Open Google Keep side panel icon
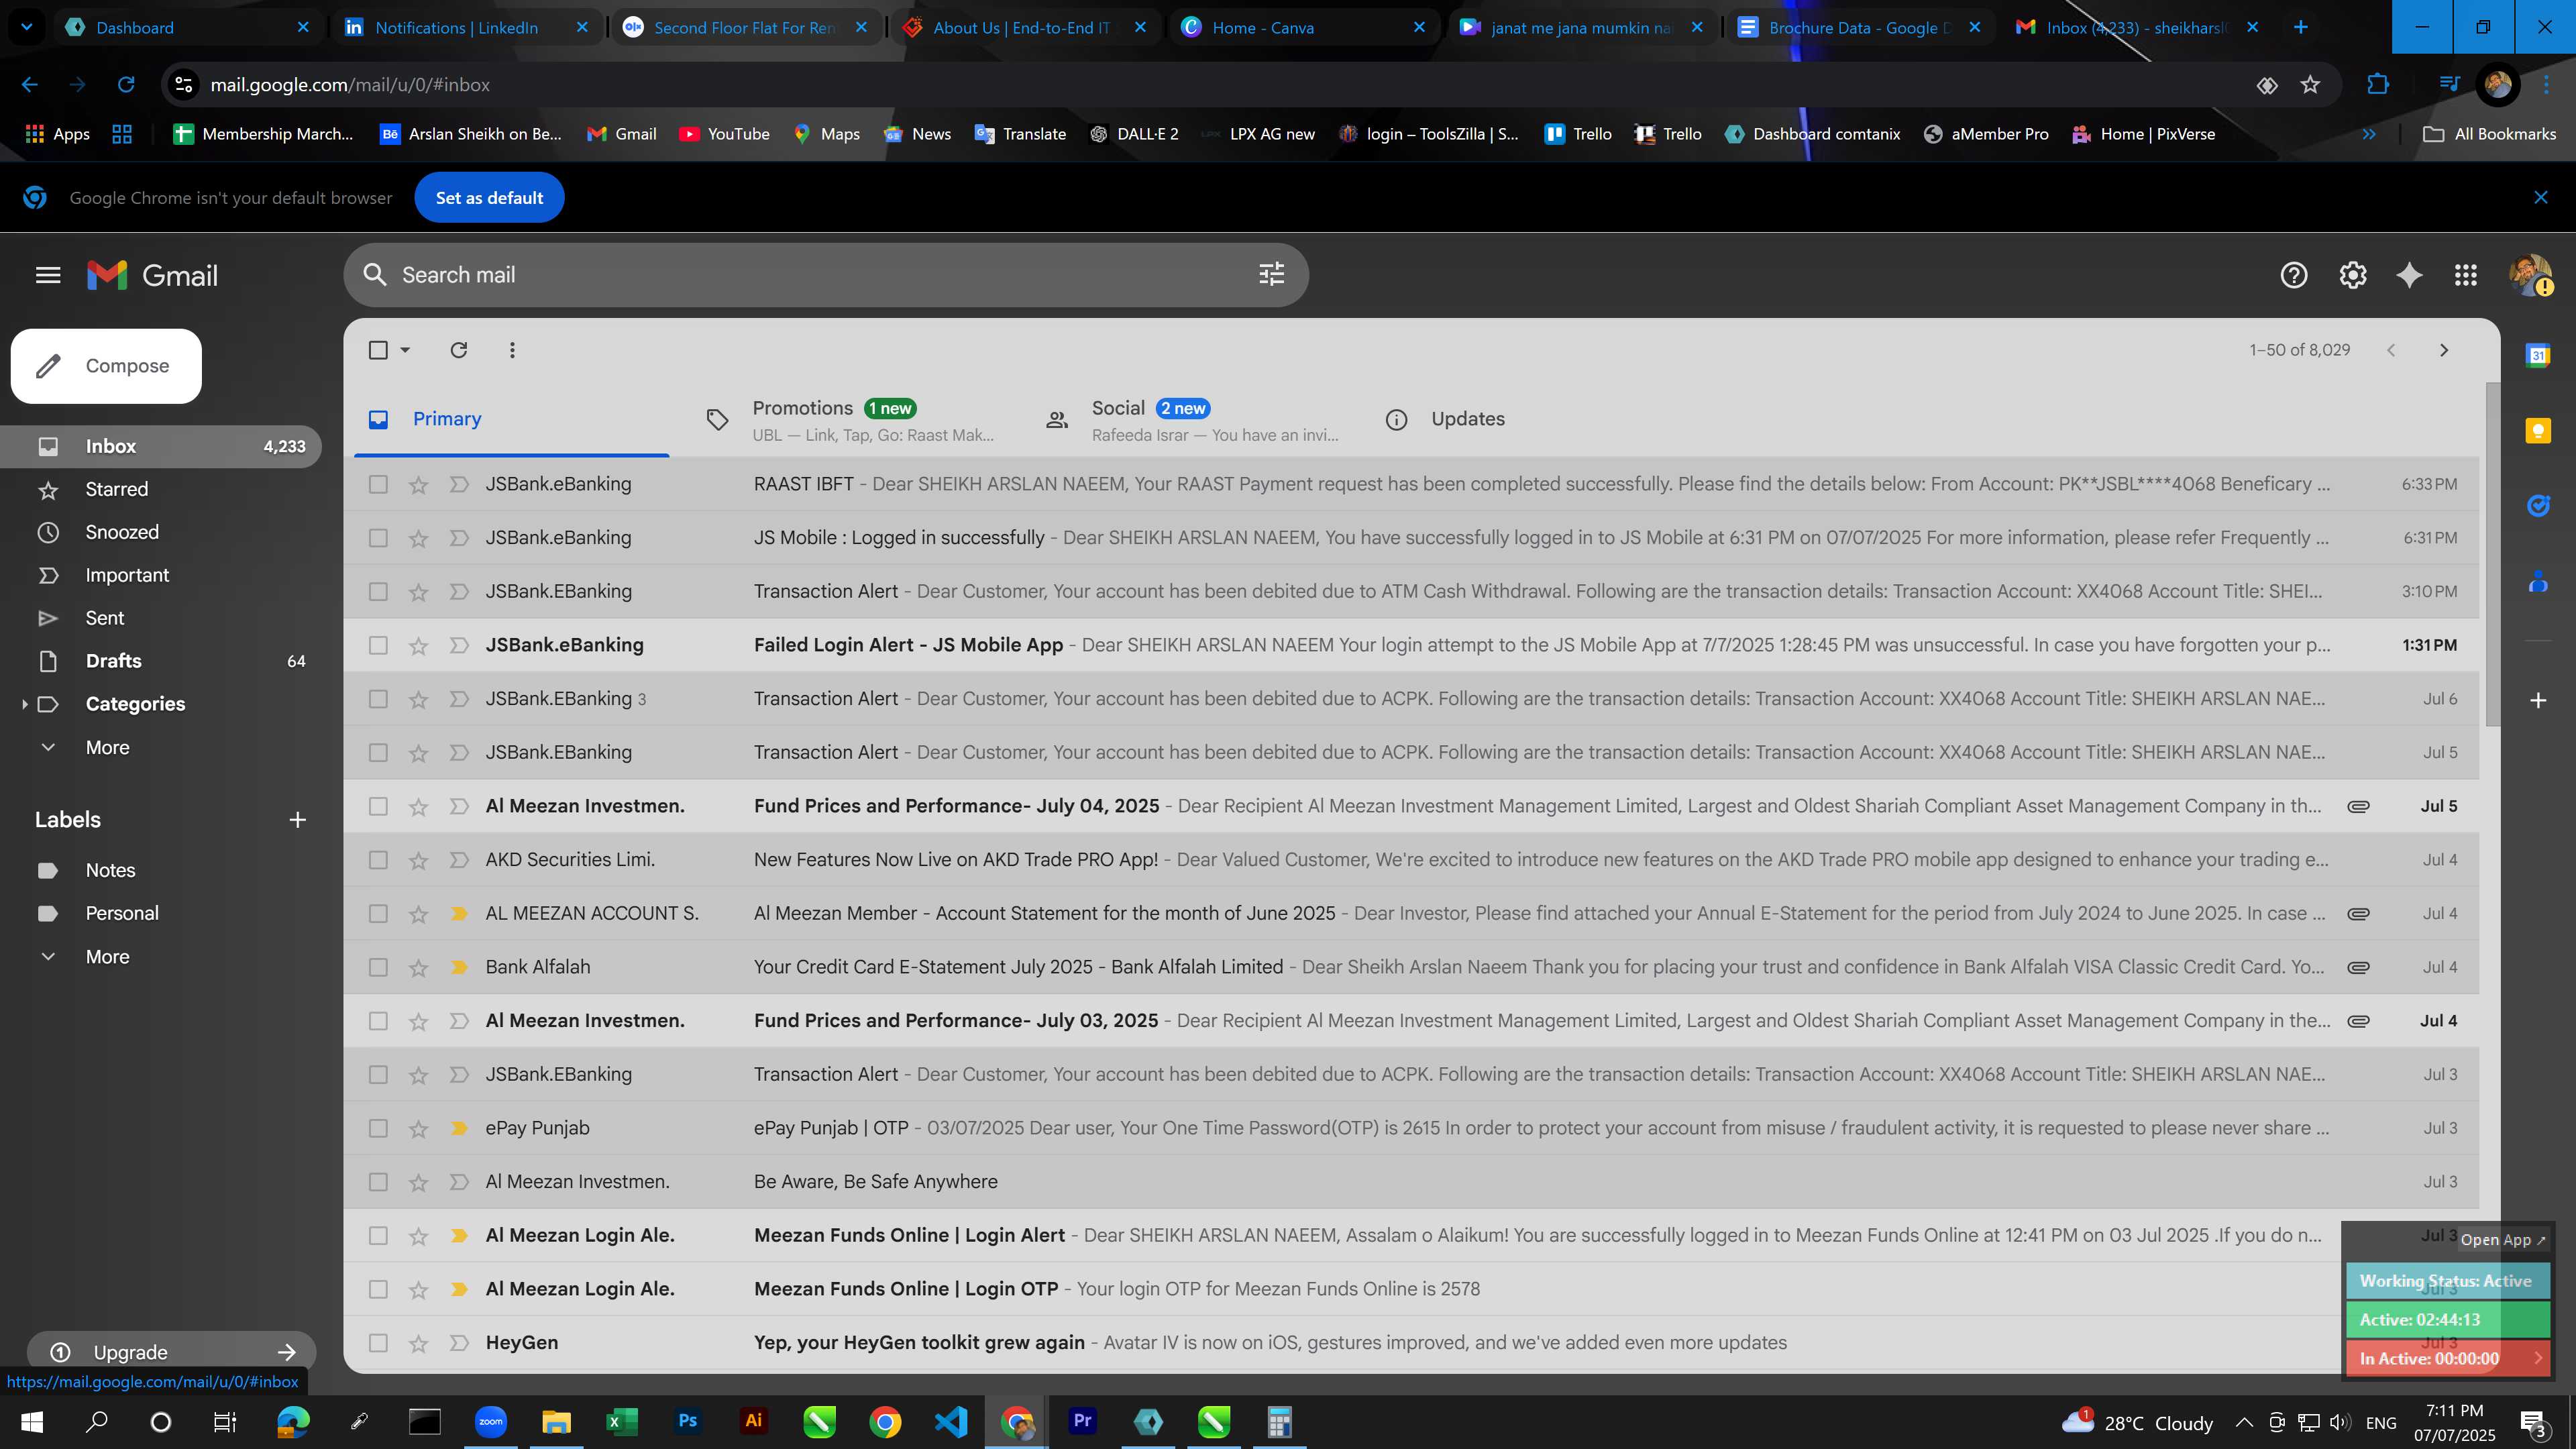This screenshot has height=1449, width=2576. [2538, 431]
